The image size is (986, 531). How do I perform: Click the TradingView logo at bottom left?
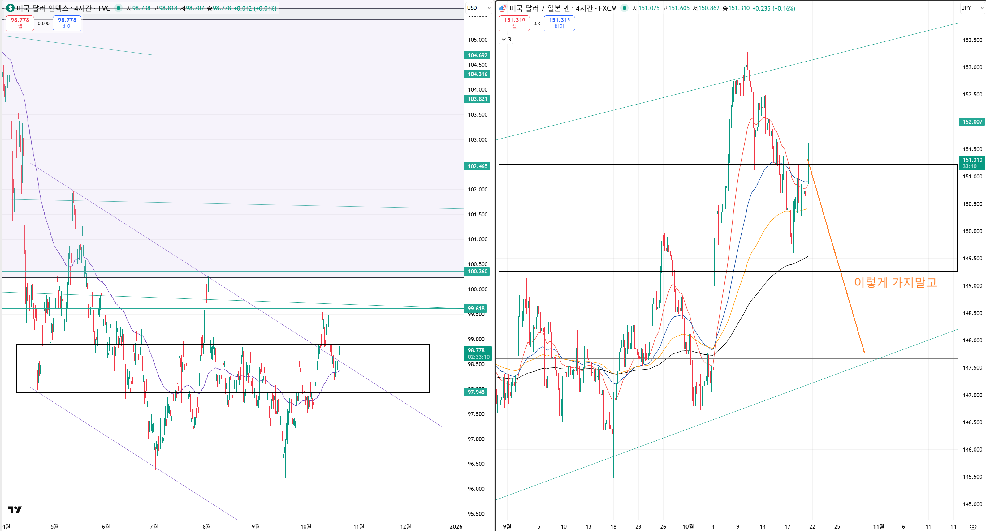15,510
